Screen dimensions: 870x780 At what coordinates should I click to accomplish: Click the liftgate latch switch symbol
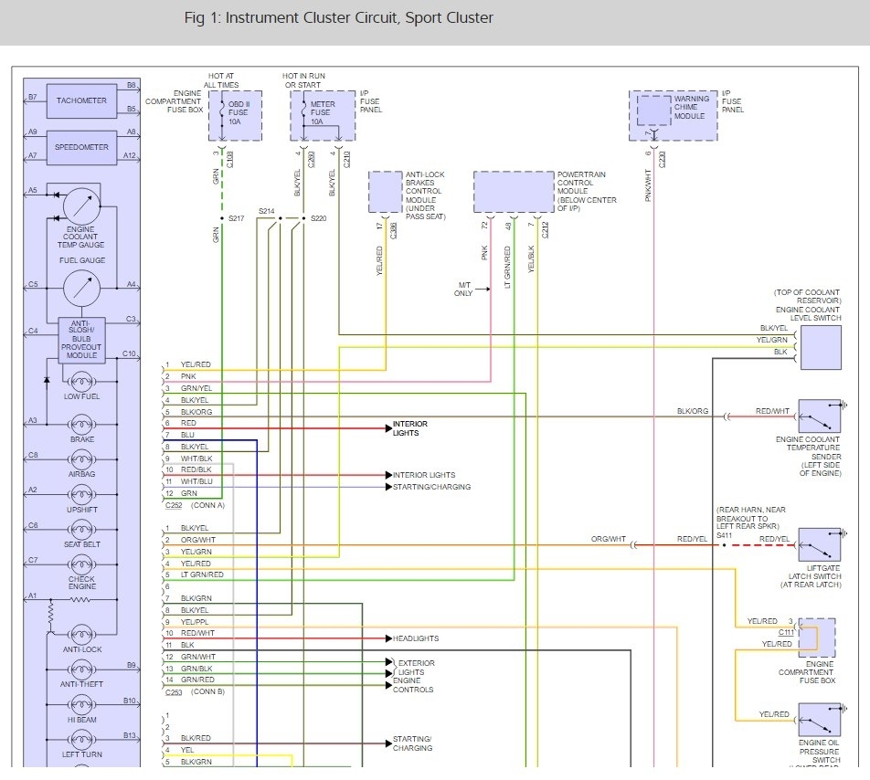819,544
